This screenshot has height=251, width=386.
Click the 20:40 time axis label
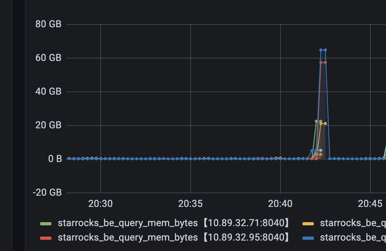[x=280, y=204]
